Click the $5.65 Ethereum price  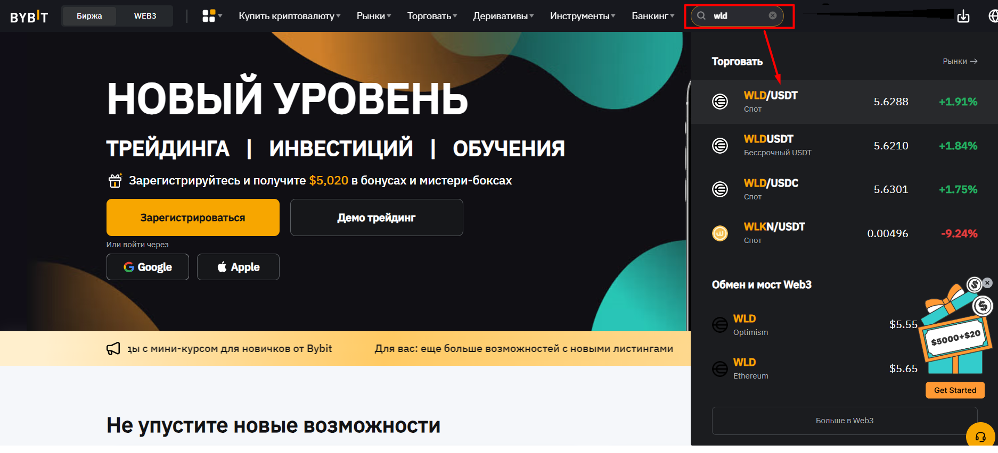tap(903, 368)
